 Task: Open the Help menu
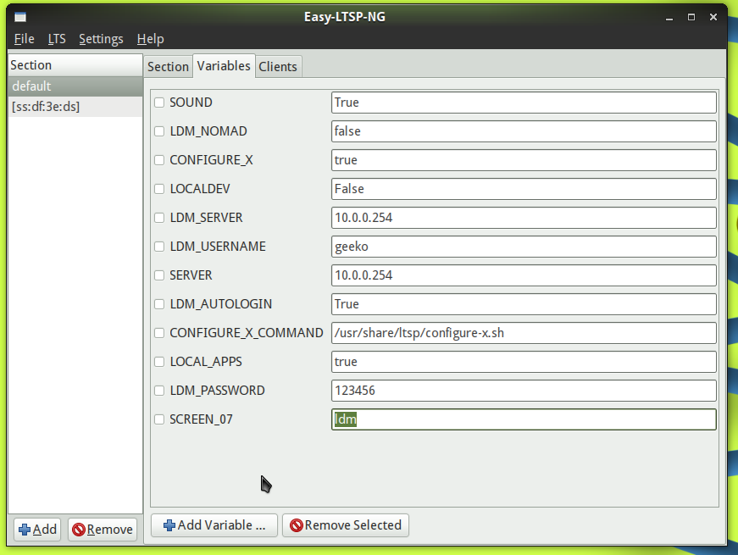tap(150, 39)
